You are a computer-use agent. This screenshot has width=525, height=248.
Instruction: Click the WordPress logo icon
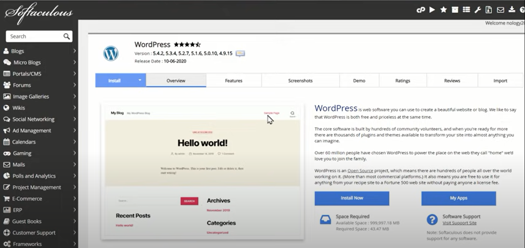pyautogui.click(x=111, y=53)
